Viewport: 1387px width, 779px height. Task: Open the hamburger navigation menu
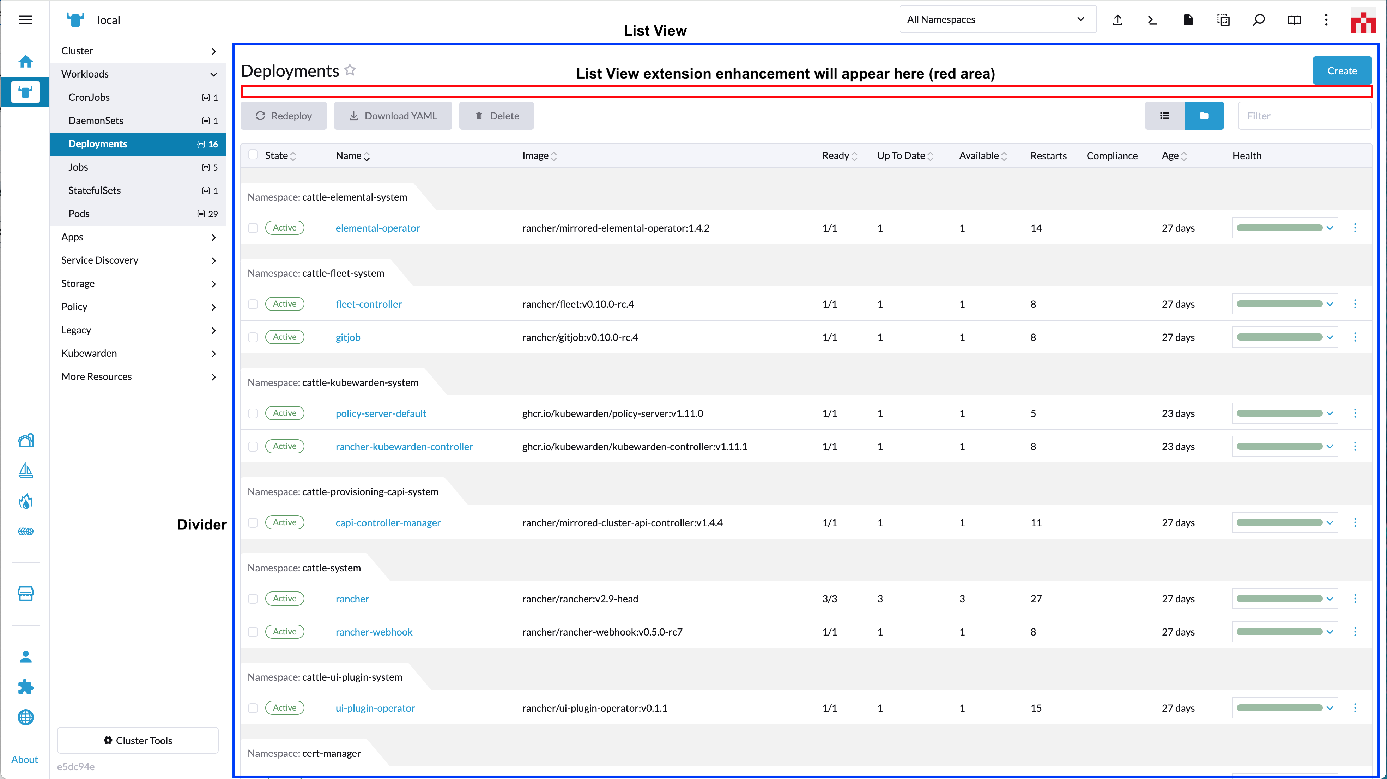[25, 20]
